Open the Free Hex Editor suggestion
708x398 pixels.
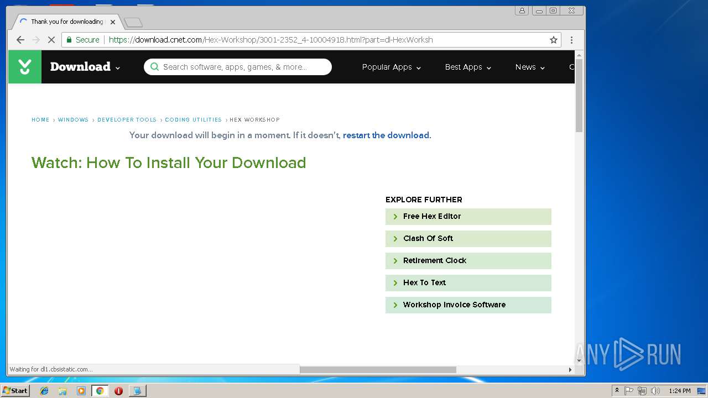[468, 217]
